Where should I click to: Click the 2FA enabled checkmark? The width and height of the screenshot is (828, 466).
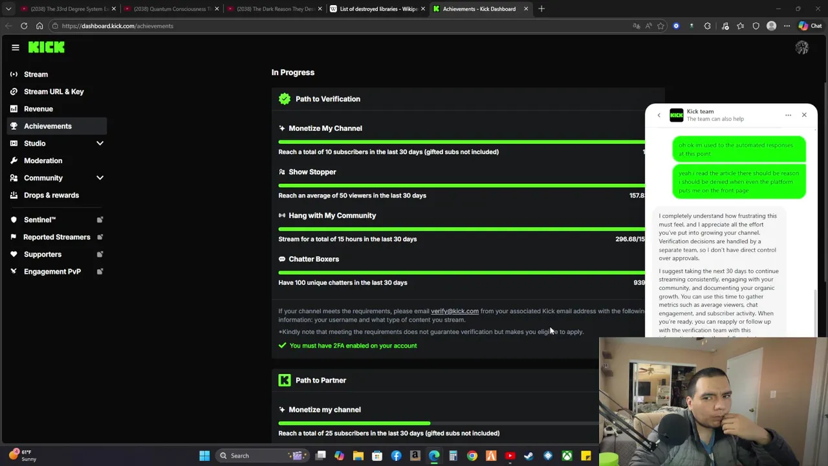282,346
